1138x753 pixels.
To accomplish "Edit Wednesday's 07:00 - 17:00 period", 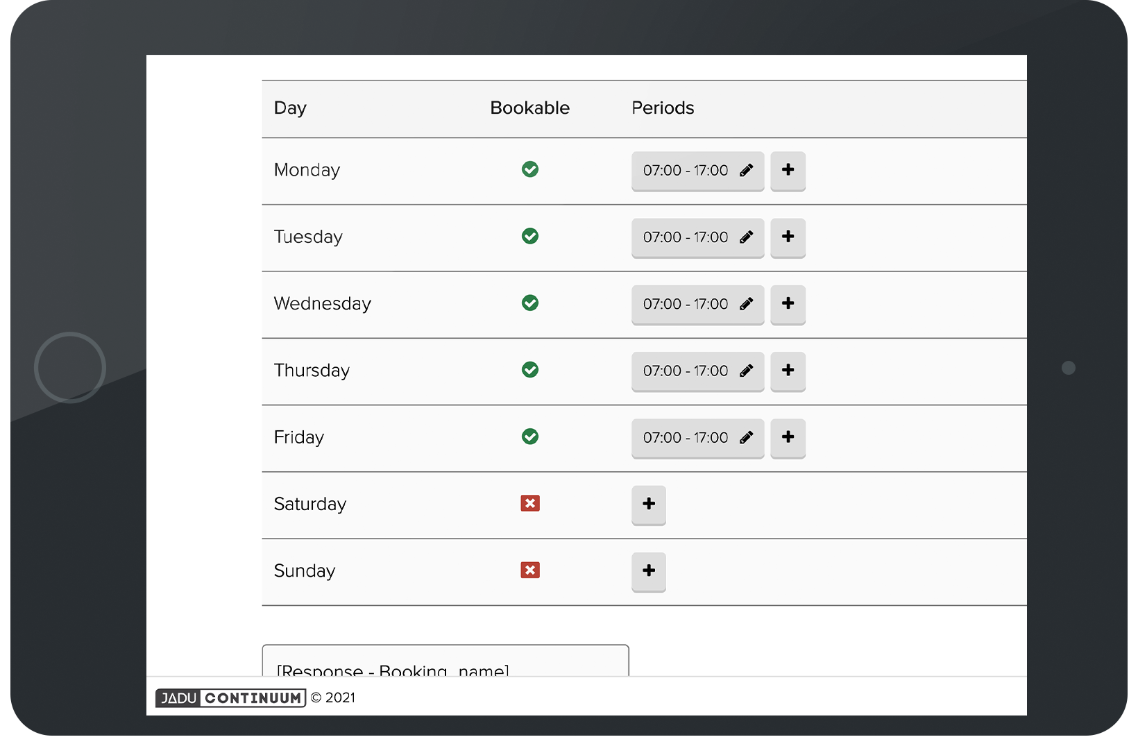I will 697,304.
